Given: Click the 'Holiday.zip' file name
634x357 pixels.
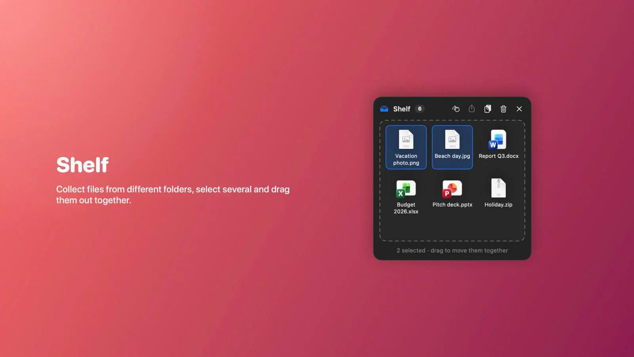Looking at the screenshot, I should pyautogui.click(x=498, y=205).
